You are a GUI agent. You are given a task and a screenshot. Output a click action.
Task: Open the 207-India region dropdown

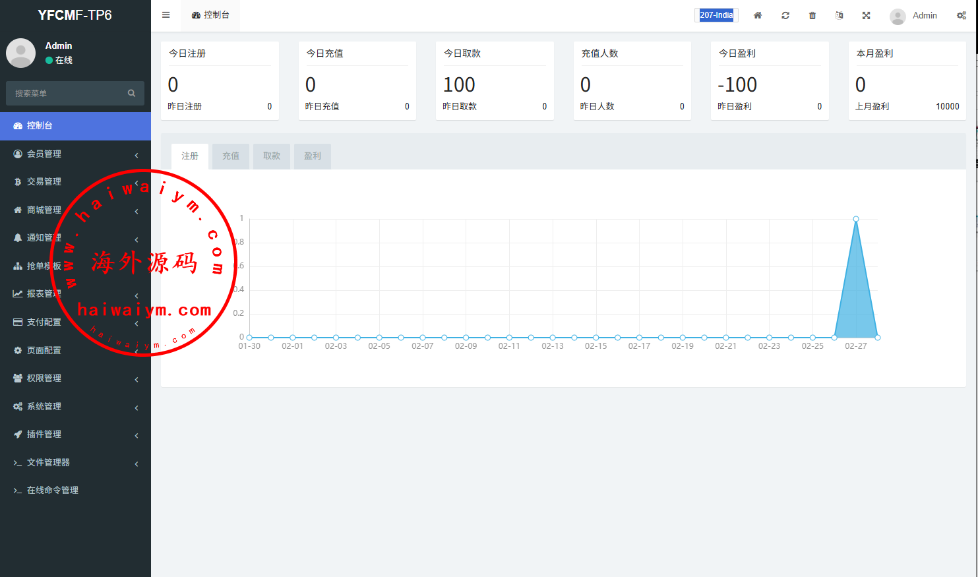click(716, 15)
